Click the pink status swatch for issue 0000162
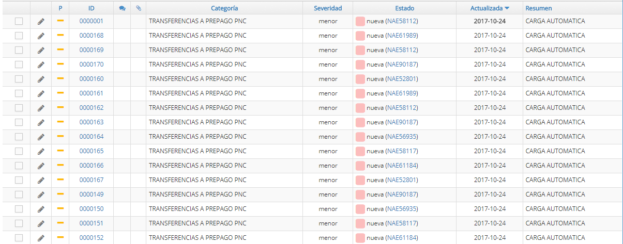623x244 pixels. click(360, 108)
